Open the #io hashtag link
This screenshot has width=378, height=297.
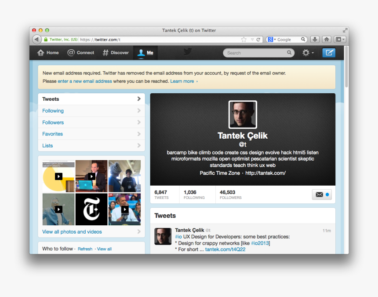(178, 237)
